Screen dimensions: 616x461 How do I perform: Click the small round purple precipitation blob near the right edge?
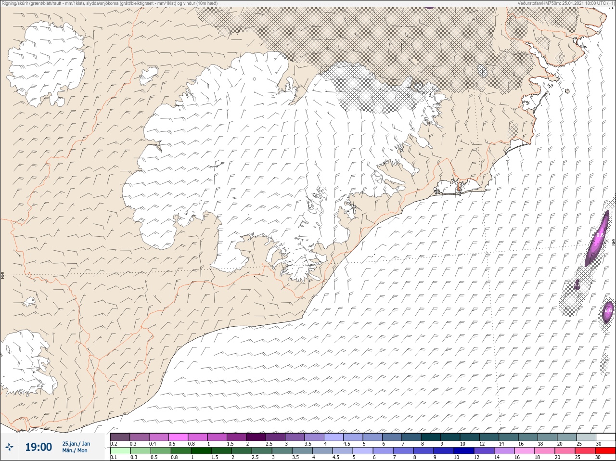point(608,311)
